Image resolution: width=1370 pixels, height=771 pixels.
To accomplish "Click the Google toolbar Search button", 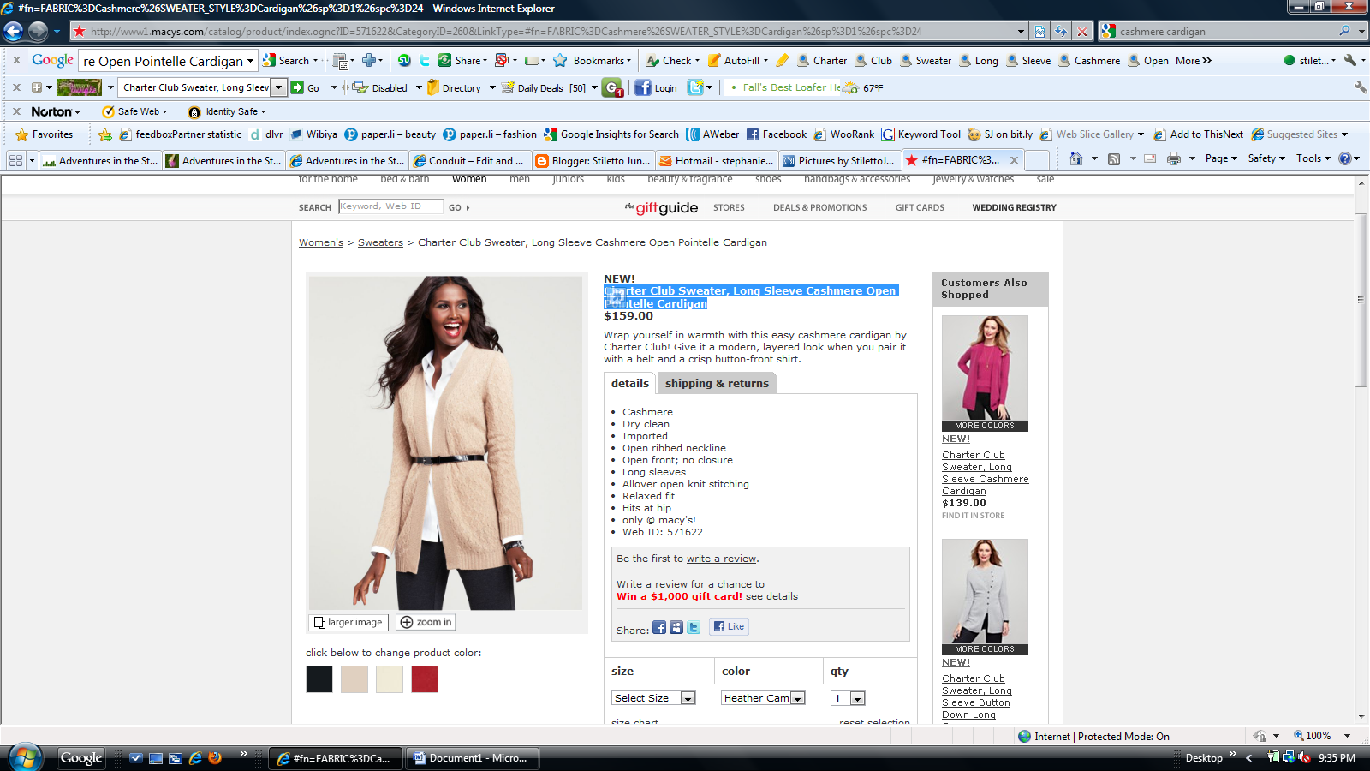I will [286, 61].
